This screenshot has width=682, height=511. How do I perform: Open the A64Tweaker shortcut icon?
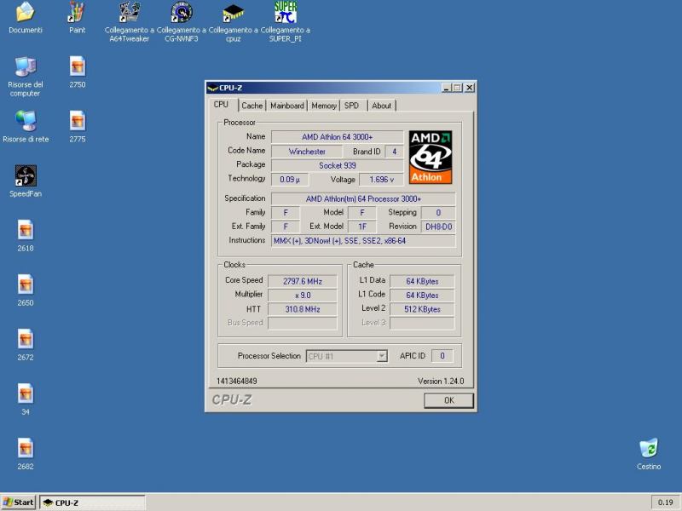click(130, 12)
